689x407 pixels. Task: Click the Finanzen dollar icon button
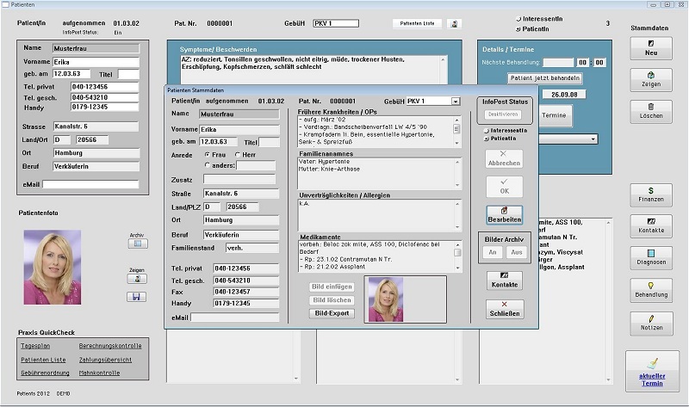(650, 194)
